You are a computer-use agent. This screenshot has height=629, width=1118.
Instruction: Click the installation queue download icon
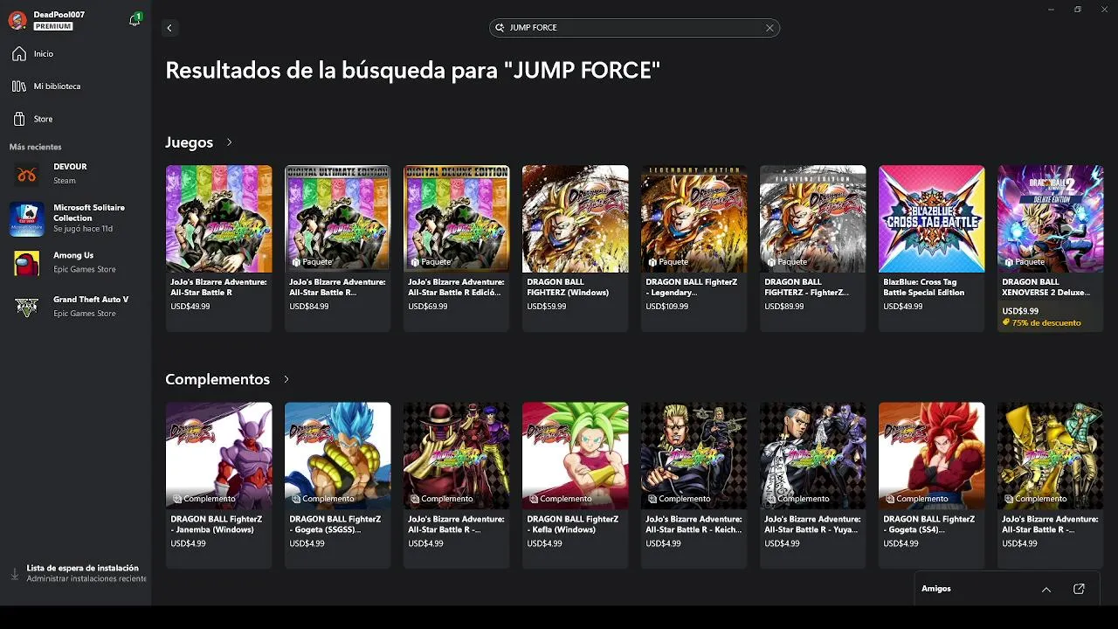coord(14,574)
